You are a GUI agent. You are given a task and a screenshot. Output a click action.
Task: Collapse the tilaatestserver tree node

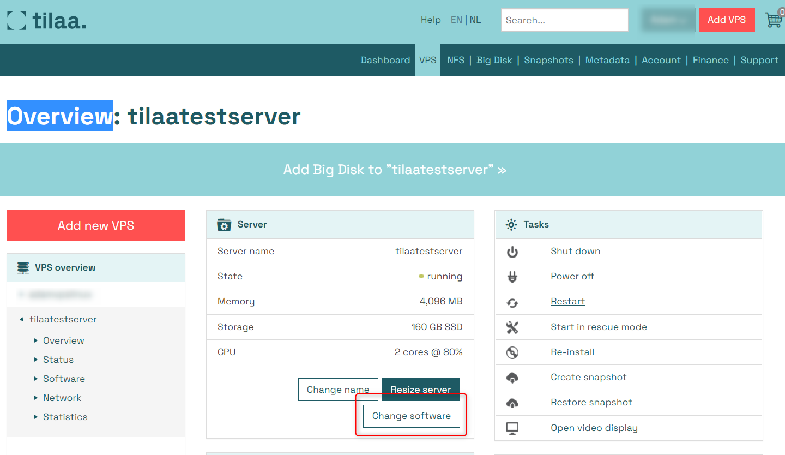[x=21, y=319]
